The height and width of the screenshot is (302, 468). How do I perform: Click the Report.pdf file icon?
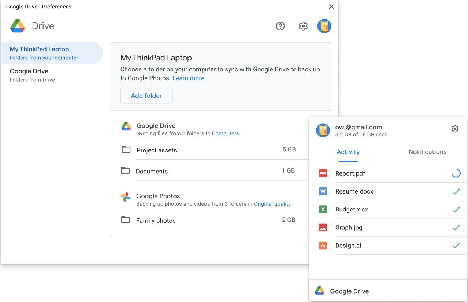coord(323,173)
